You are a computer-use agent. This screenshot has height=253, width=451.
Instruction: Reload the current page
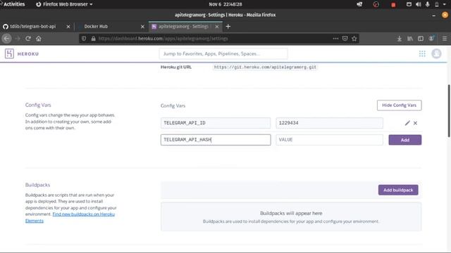(28, 39)
